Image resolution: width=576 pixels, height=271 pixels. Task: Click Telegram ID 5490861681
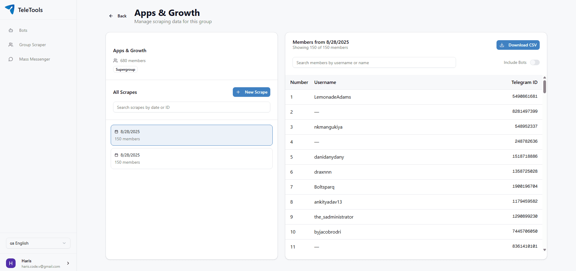pos(525,96)
